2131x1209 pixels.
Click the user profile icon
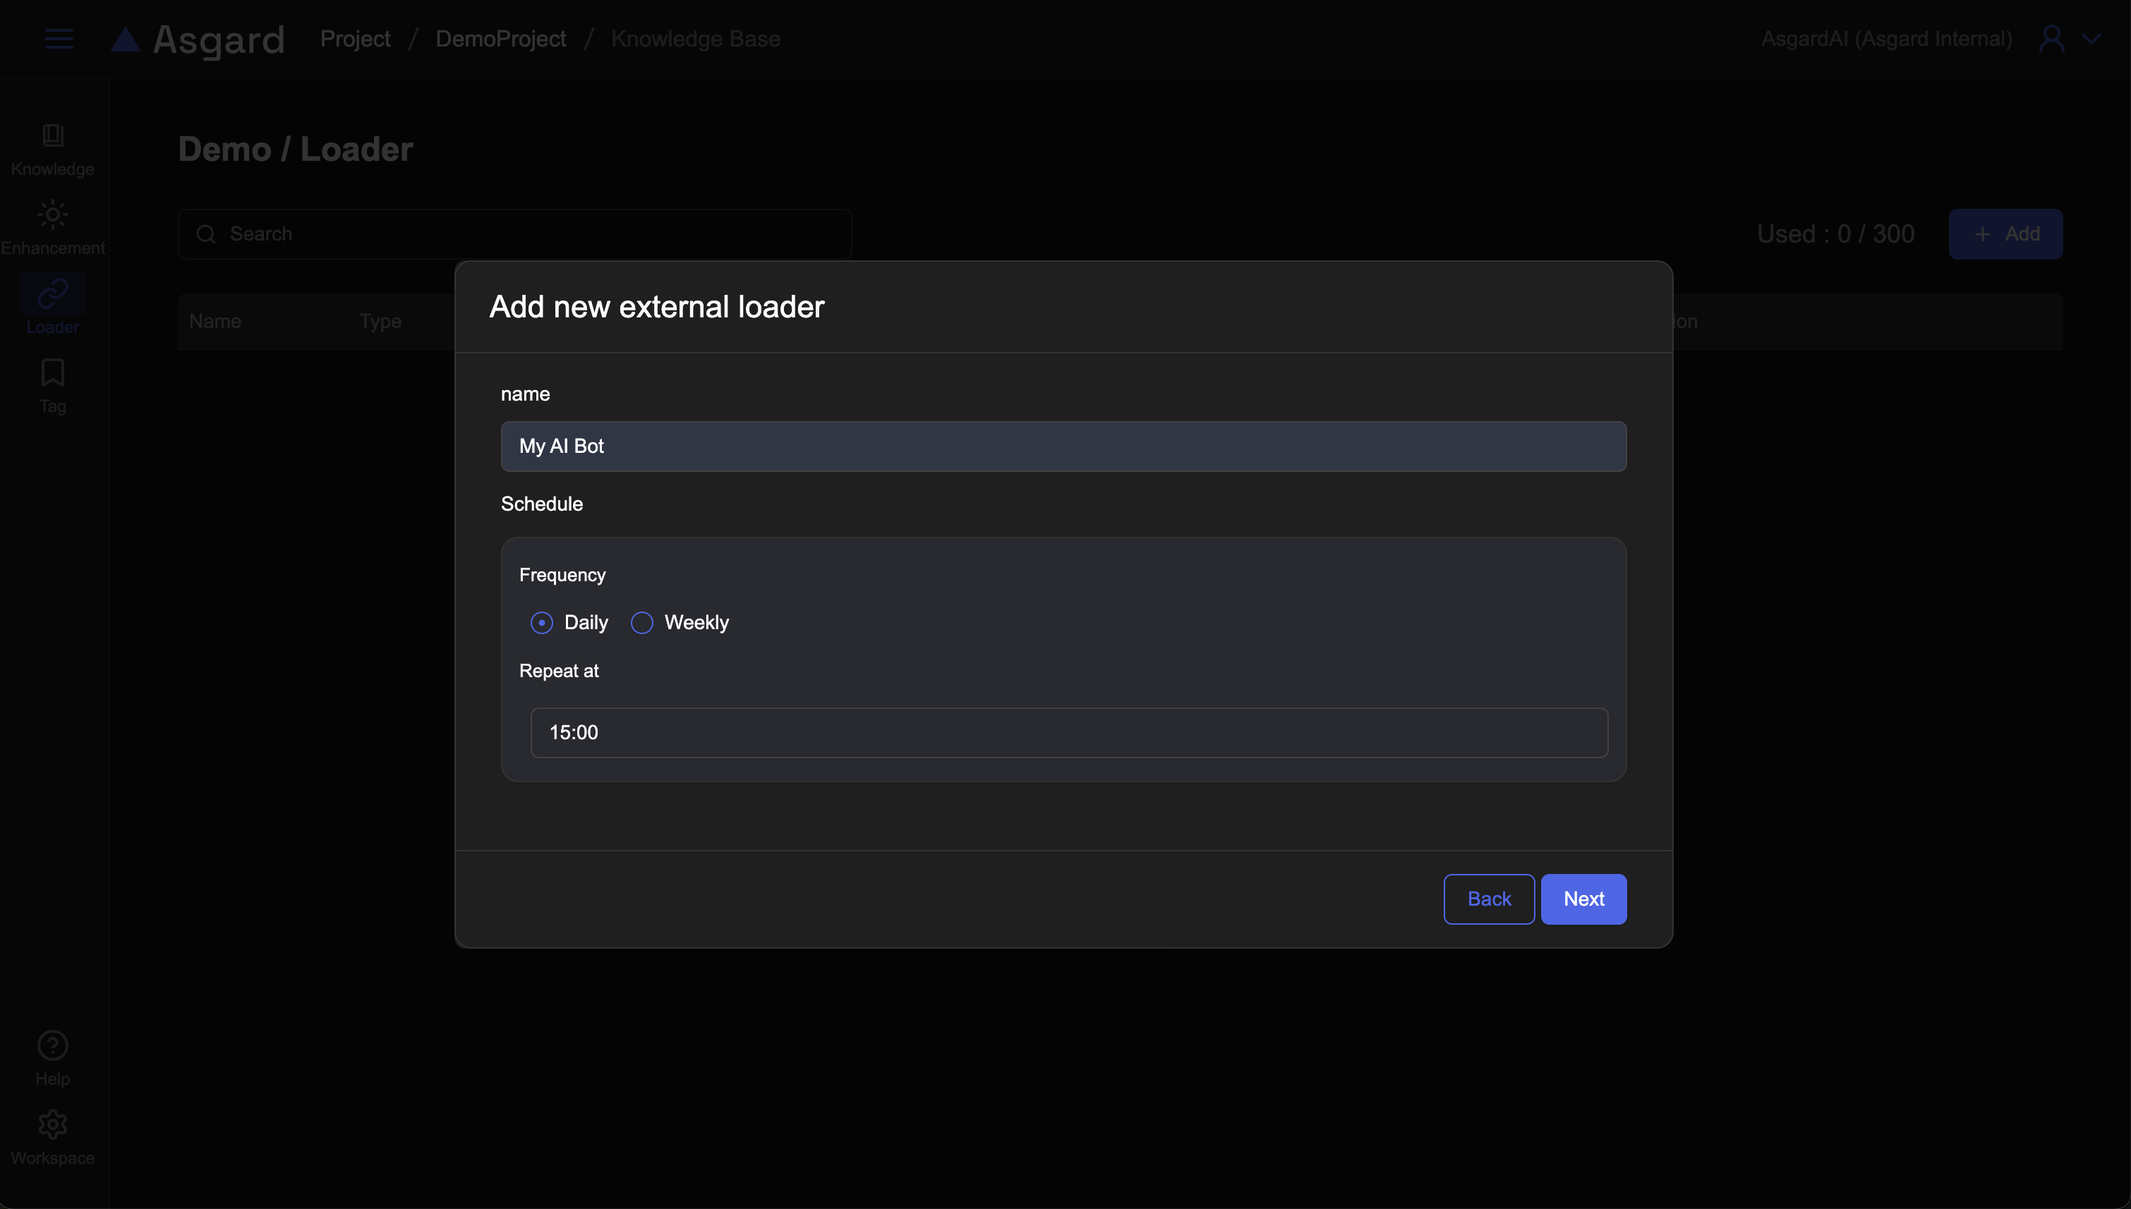pyautogui.click(x=2051, y=39)
